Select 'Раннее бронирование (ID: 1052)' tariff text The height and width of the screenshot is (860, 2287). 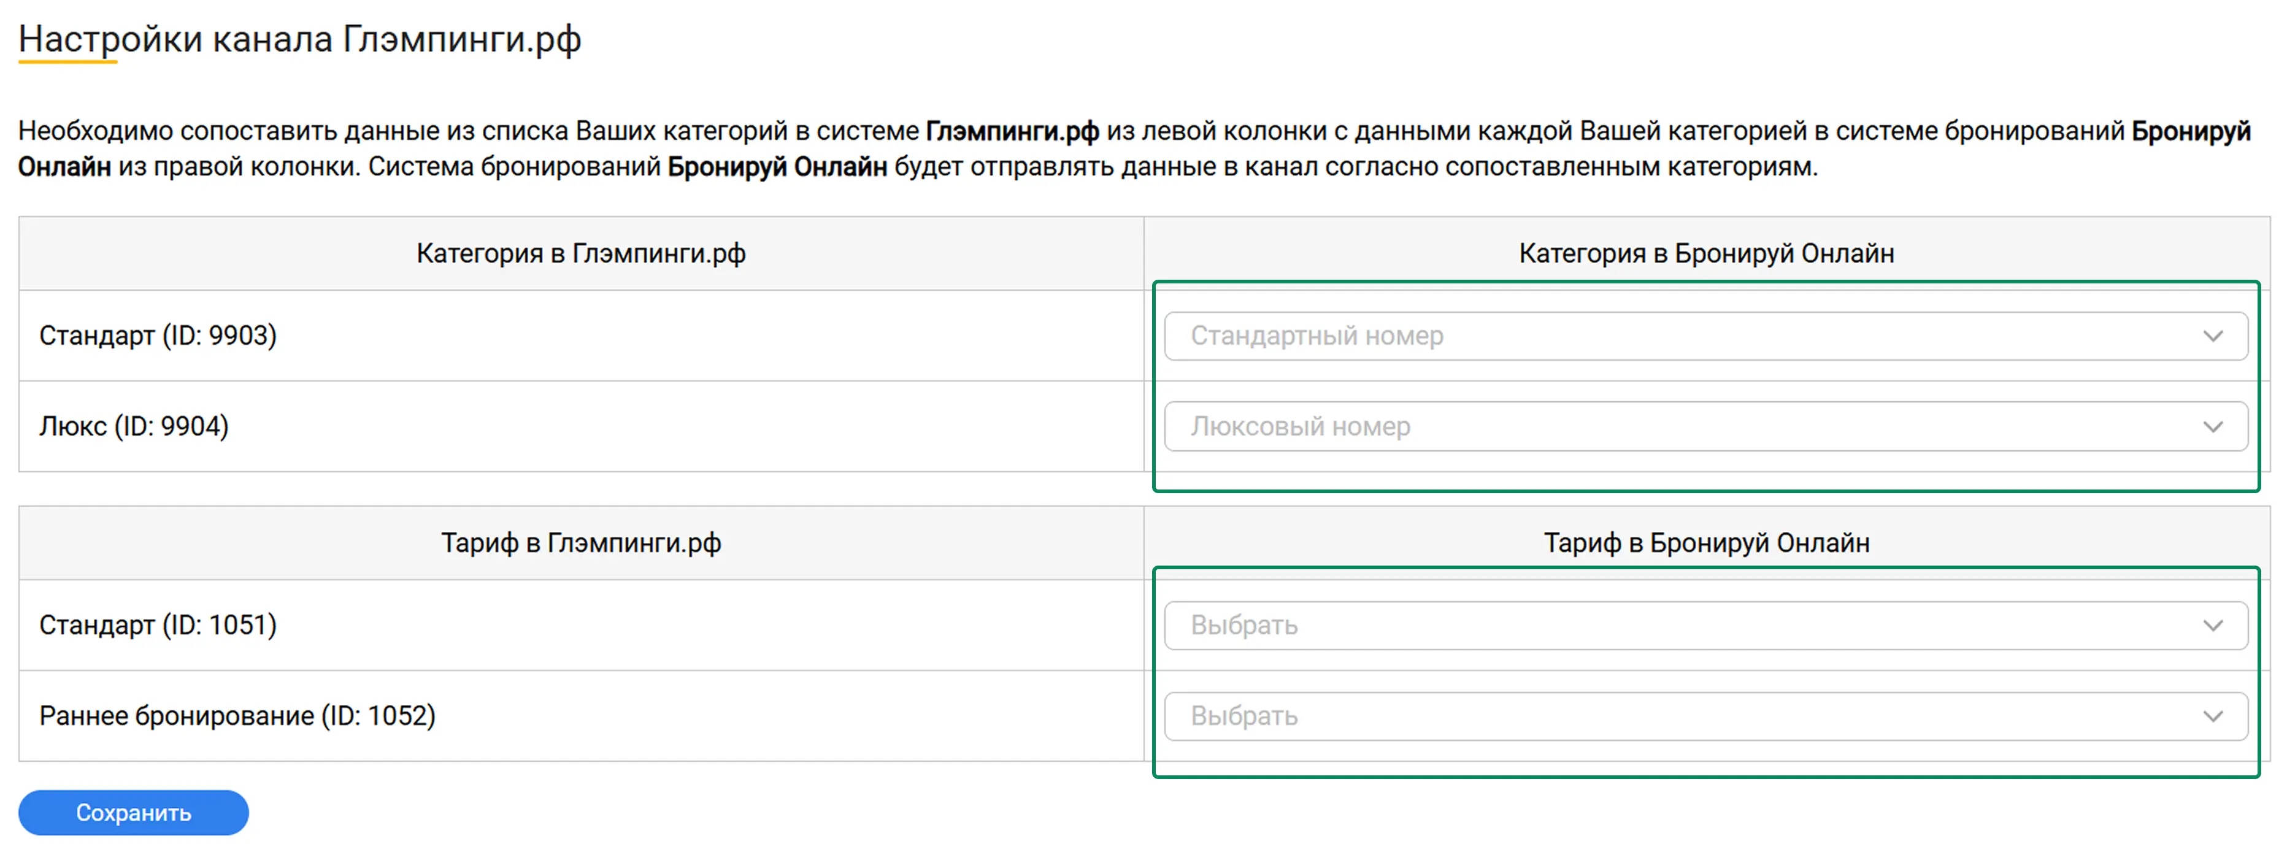tap(237, 716)
